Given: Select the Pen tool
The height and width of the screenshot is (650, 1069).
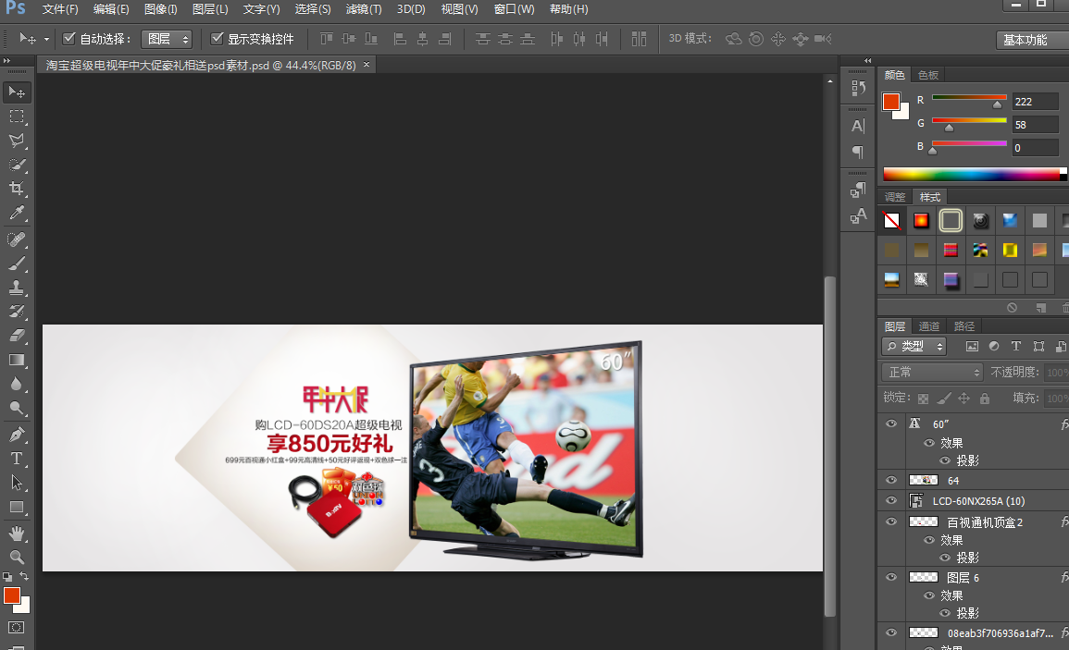Looking at the screenshot, I should tap(17, 434).
